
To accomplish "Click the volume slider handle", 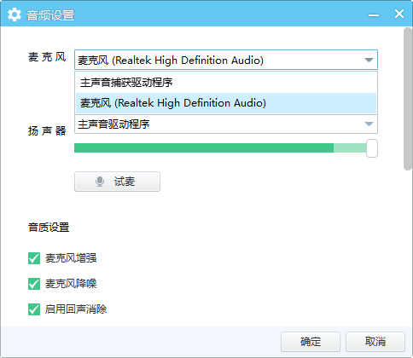I will [x=372, y=148].
